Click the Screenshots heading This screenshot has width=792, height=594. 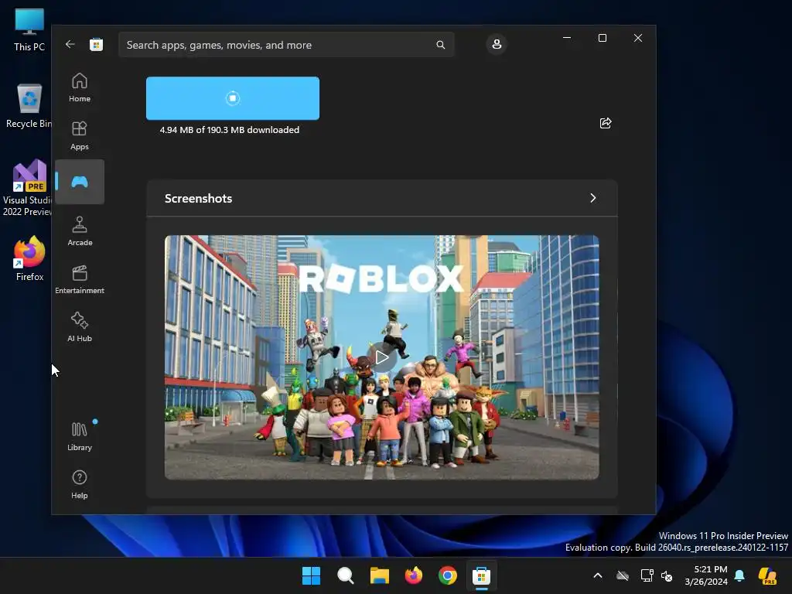tap(199, 199)
